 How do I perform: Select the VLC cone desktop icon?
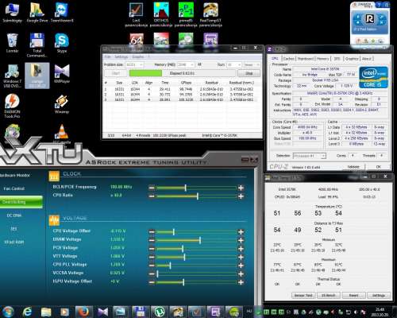[x=62, y=132]
